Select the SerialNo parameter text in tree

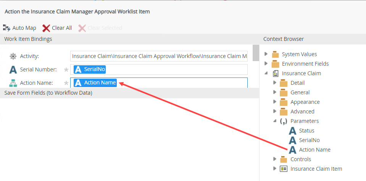tap(309, 141)
